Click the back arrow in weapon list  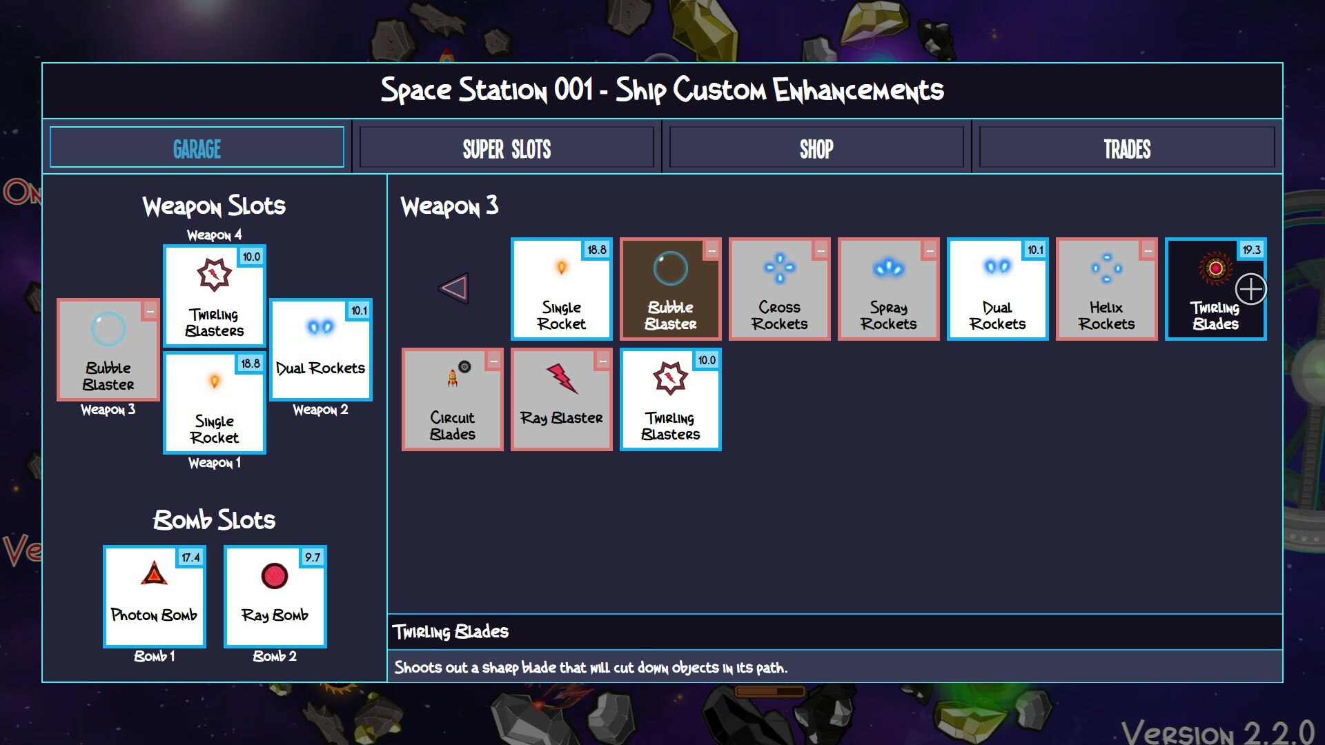coord(453,288)
